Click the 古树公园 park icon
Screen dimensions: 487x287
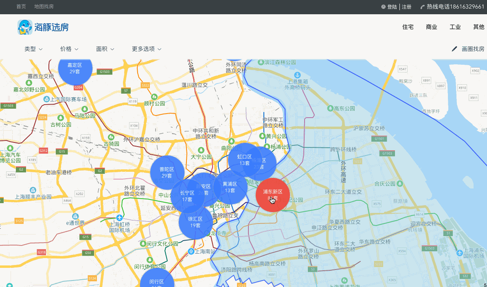pyautogui.click(x=61, y=118)
